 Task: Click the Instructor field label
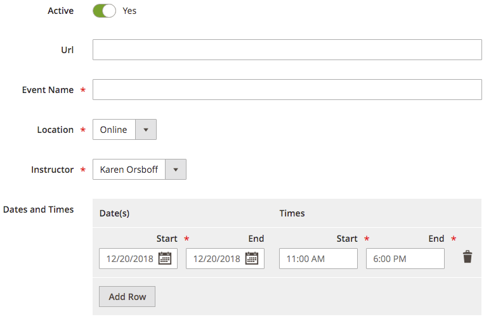click(x=52, y=170)
